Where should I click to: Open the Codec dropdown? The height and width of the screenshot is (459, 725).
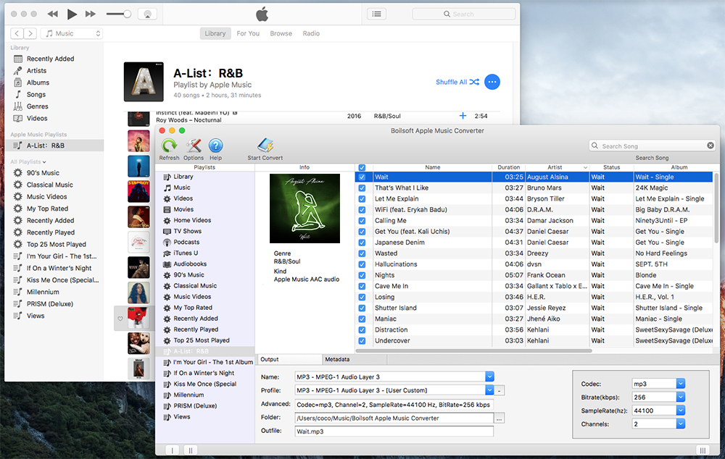pos(681,384)
